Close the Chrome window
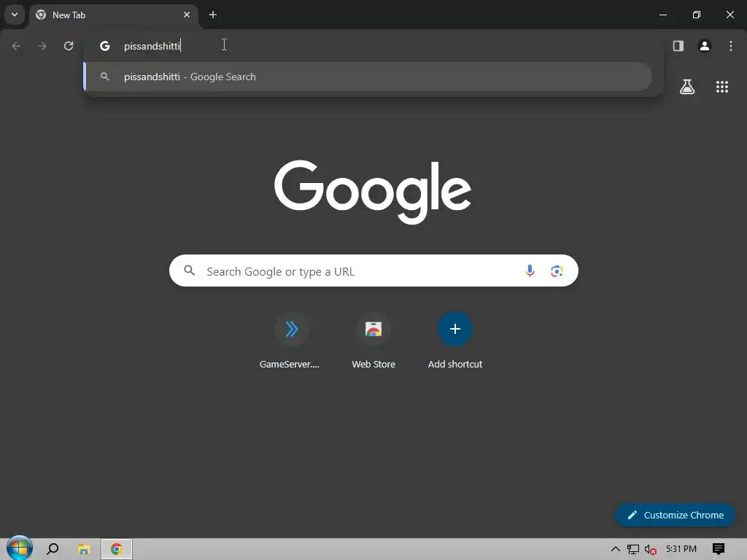 click(x=729, y=15)
